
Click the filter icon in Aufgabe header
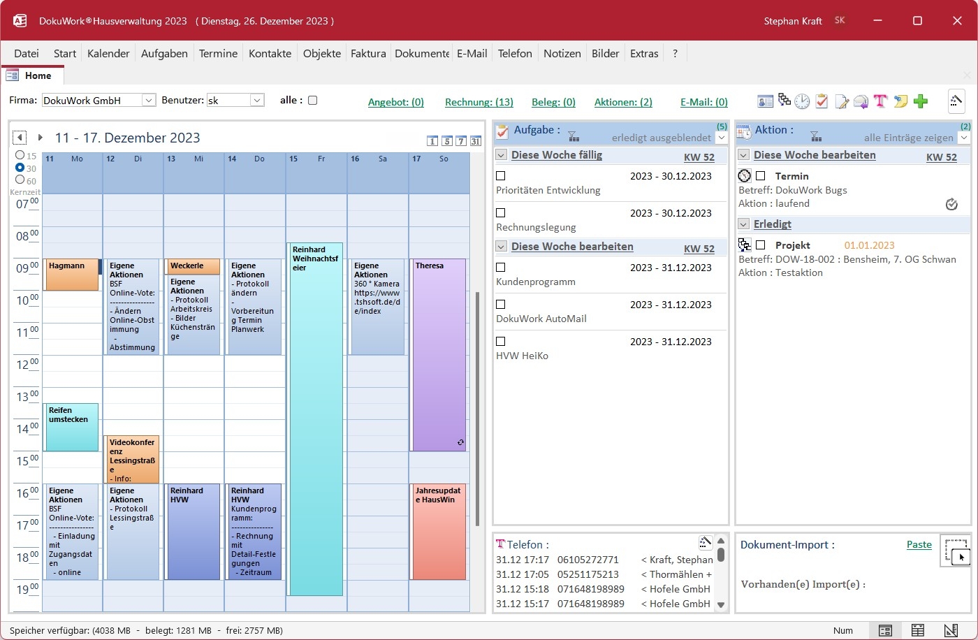(573, 136)
